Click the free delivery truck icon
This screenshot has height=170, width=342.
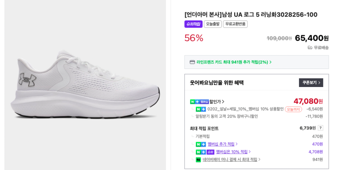click(310, 48)
